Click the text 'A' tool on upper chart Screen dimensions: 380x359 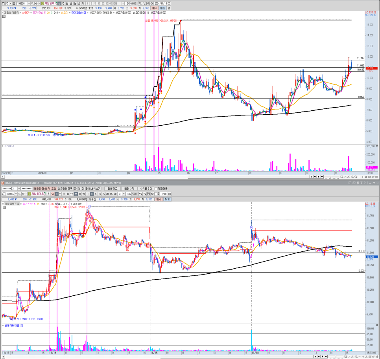[x=366, y=177]
